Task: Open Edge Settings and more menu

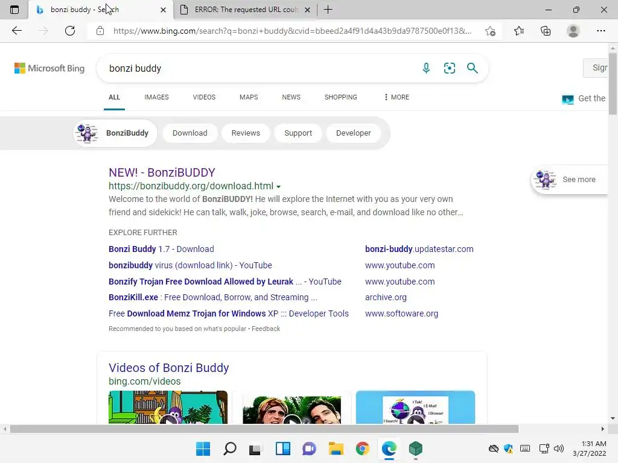Action: pos(600,31)
